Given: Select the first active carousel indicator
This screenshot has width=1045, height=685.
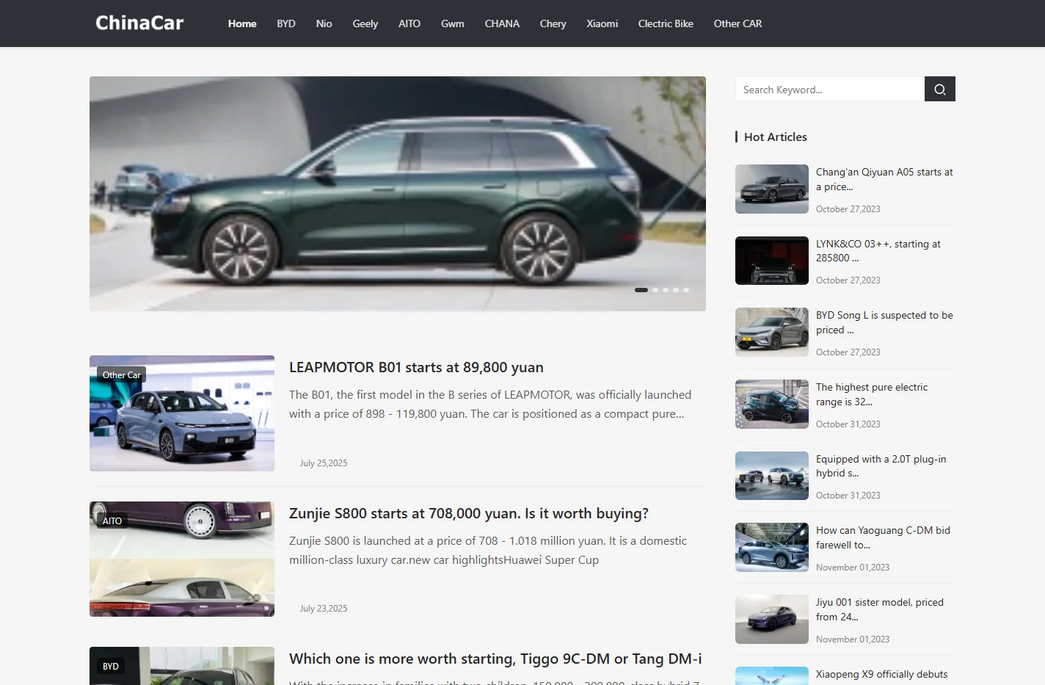Looking at the screenshot, I should pos(641,290).
